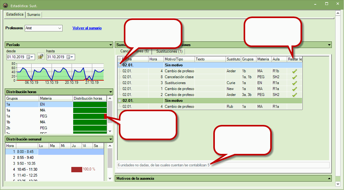Toggle checkmark for hour 1 New row
This screenshot has height=190, width=344.
click(295, 89)
